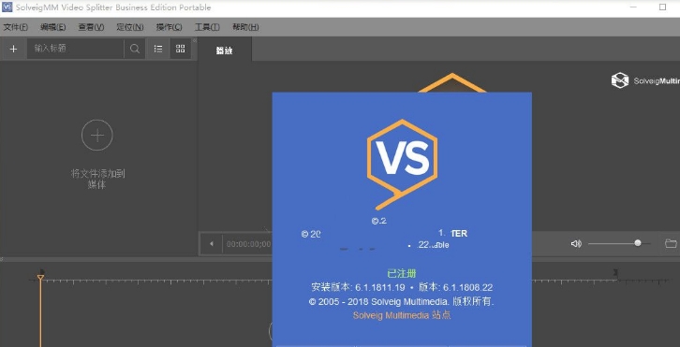This screenshot has height=347, width=680.
Task: Open the 定位(N) menu
Action: [x=130, y=27]
